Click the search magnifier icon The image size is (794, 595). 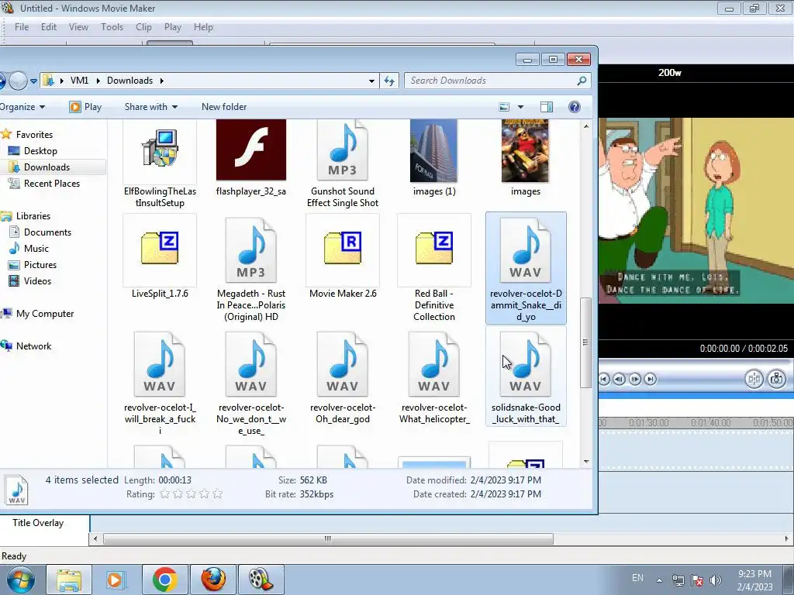click(582, 81)
